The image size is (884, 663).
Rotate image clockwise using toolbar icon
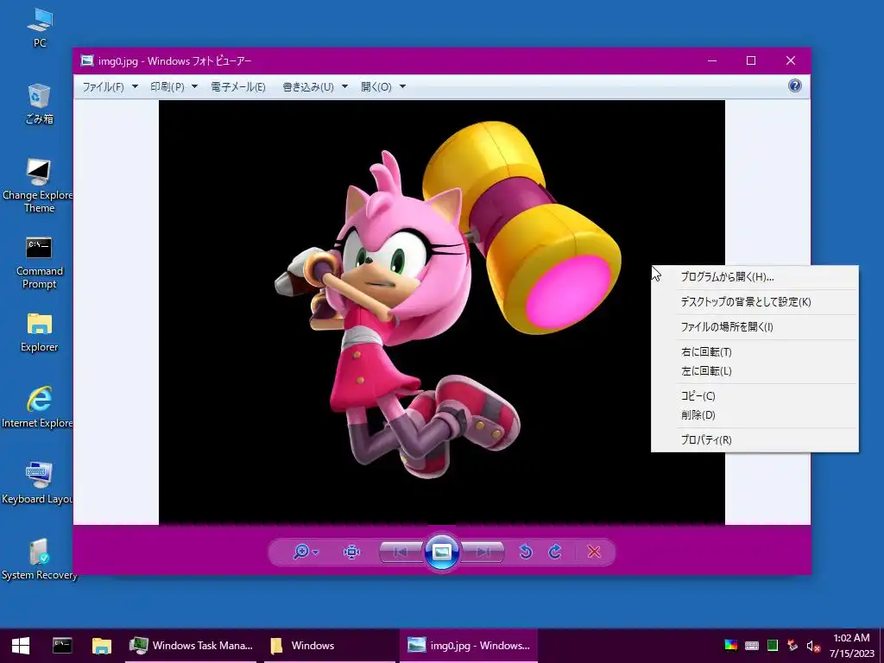pos(555,552)
